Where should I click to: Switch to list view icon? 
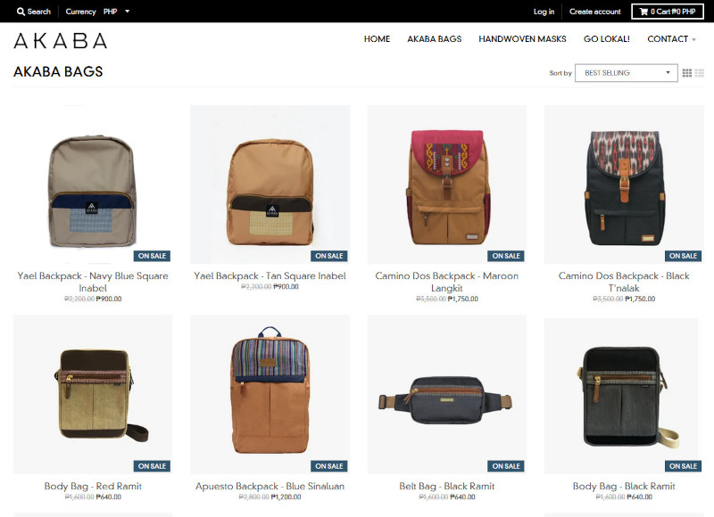(700, 73)
